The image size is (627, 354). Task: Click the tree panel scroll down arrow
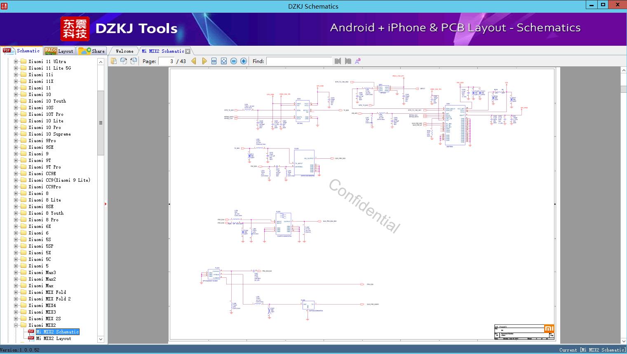(101, 339)
